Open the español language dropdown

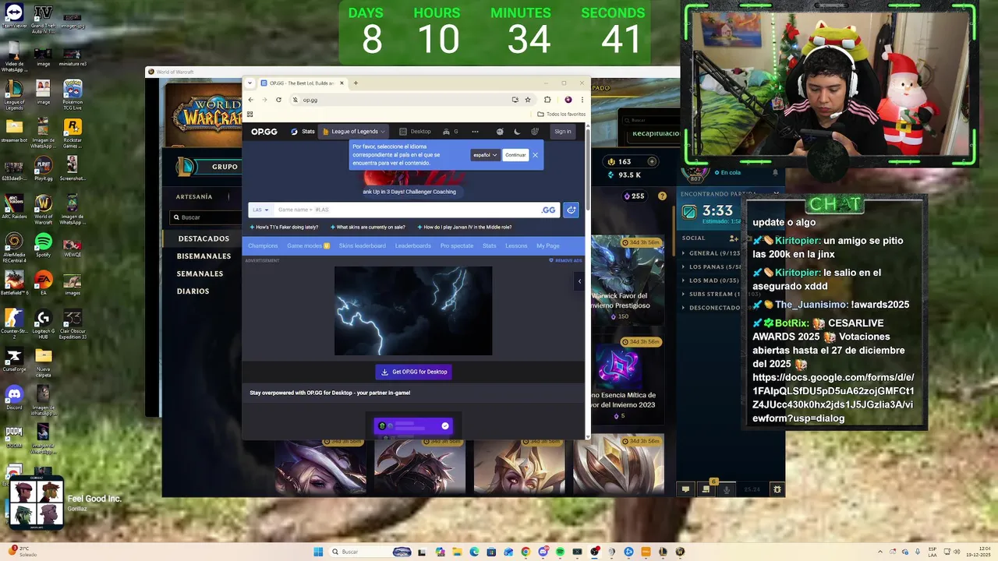[x=485, y=155]
